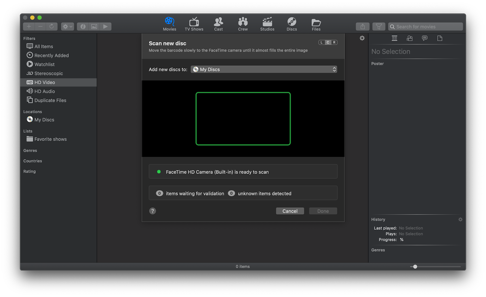Click the filter funnel toolbar button
The width and height of the screenshot is (486, 297).
point(379,27)
